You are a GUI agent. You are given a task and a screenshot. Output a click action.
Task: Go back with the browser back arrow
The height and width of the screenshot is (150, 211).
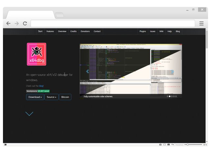(x=8, y=23)
